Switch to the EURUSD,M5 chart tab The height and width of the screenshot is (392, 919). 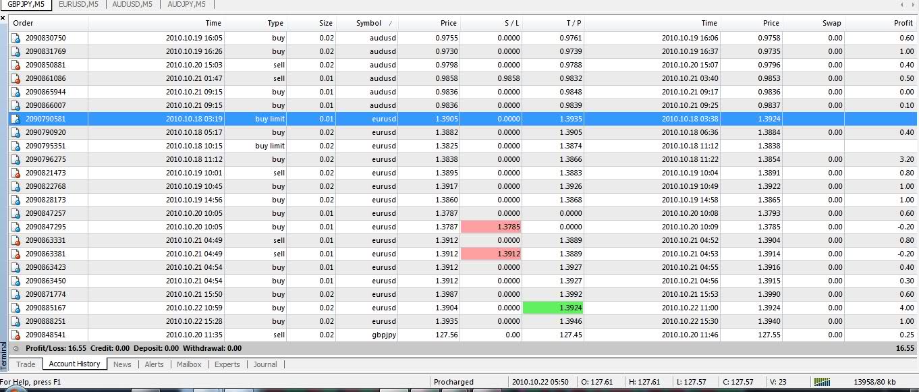pos(78,4)
